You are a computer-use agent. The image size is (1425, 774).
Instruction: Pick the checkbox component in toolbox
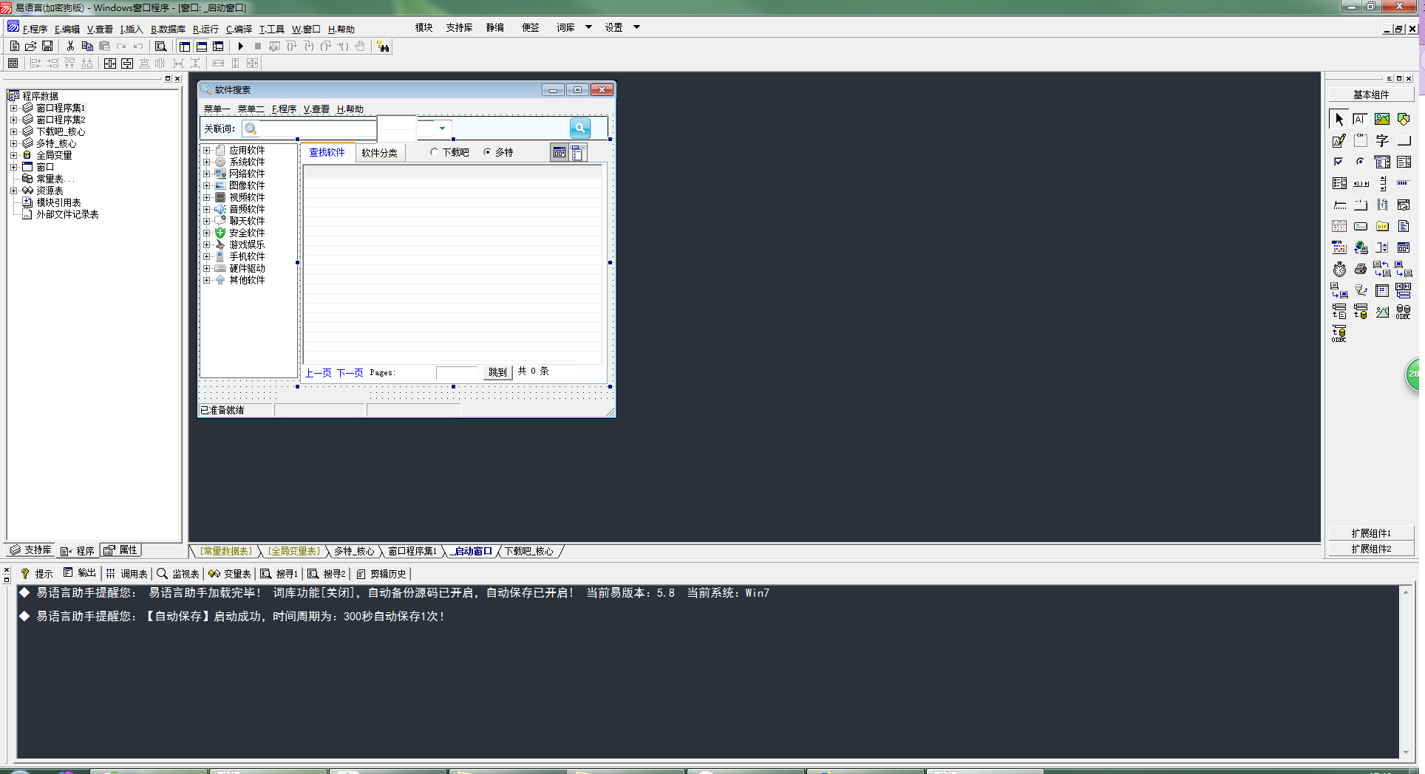[x=1339, y=162]
